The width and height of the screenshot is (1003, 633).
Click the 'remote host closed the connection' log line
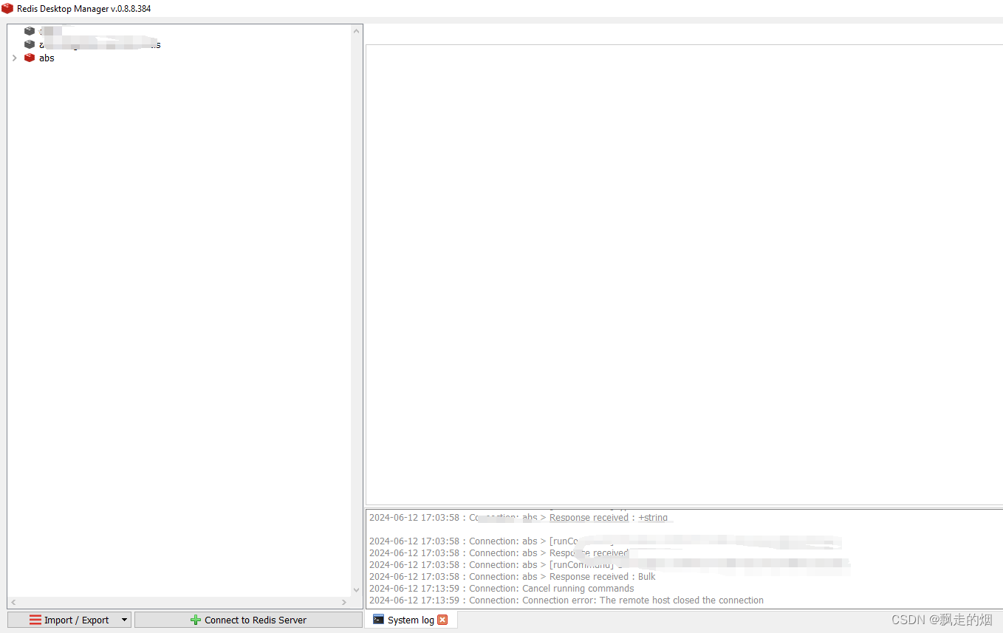[x=566, y=601]
